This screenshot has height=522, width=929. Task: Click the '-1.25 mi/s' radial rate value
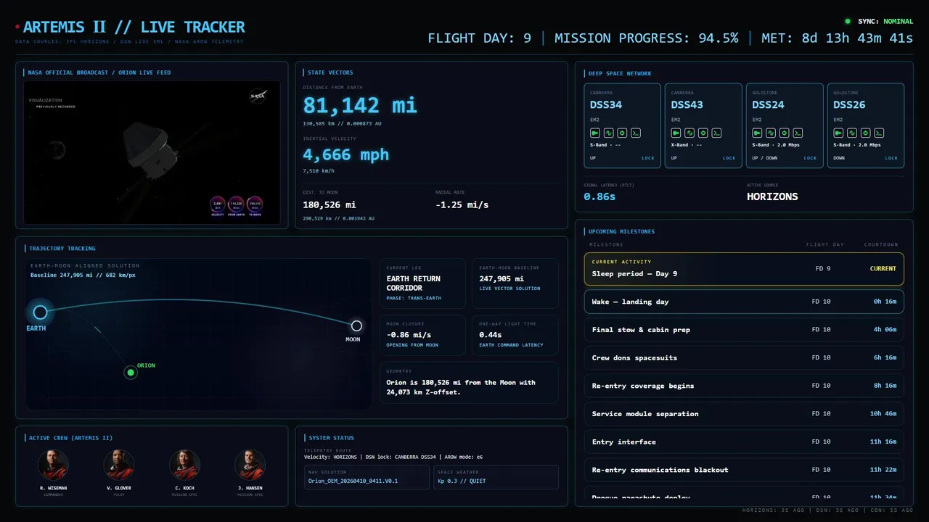coord(462,205)
